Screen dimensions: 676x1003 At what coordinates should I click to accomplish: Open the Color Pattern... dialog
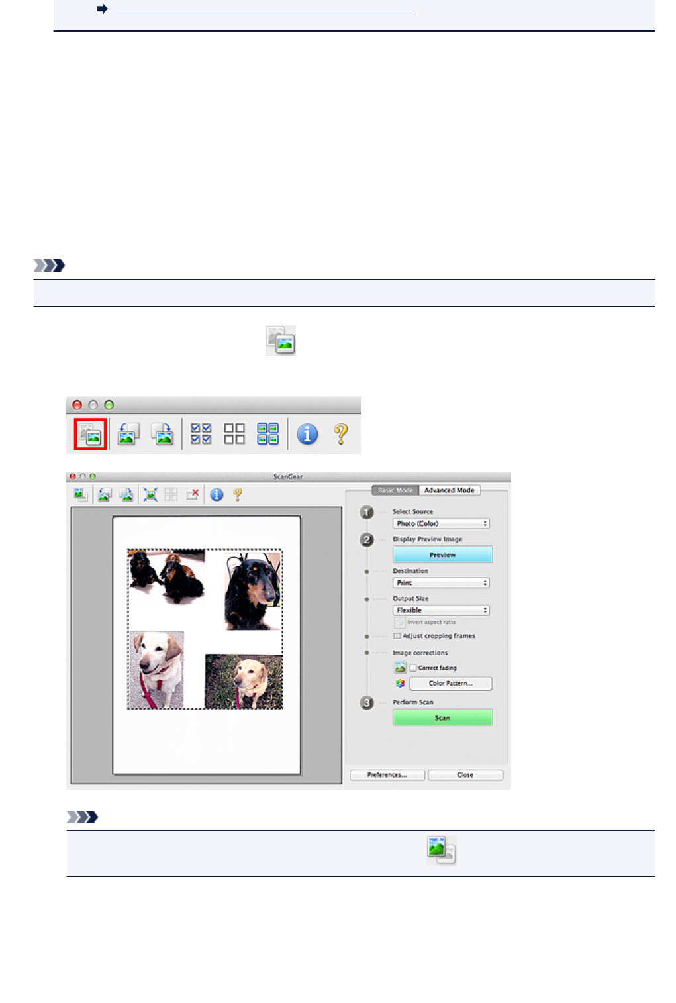(x=451, y=684)
